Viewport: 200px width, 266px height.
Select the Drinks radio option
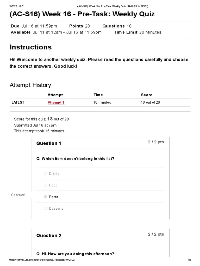coord(46,174)
